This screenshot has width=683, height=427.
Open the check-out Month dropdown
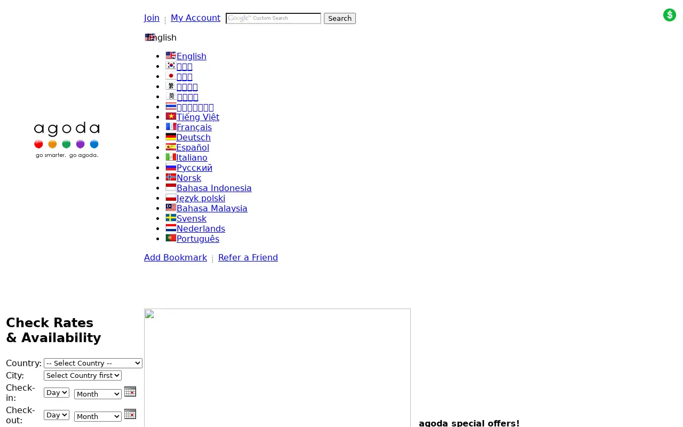[x=98, y=416]
